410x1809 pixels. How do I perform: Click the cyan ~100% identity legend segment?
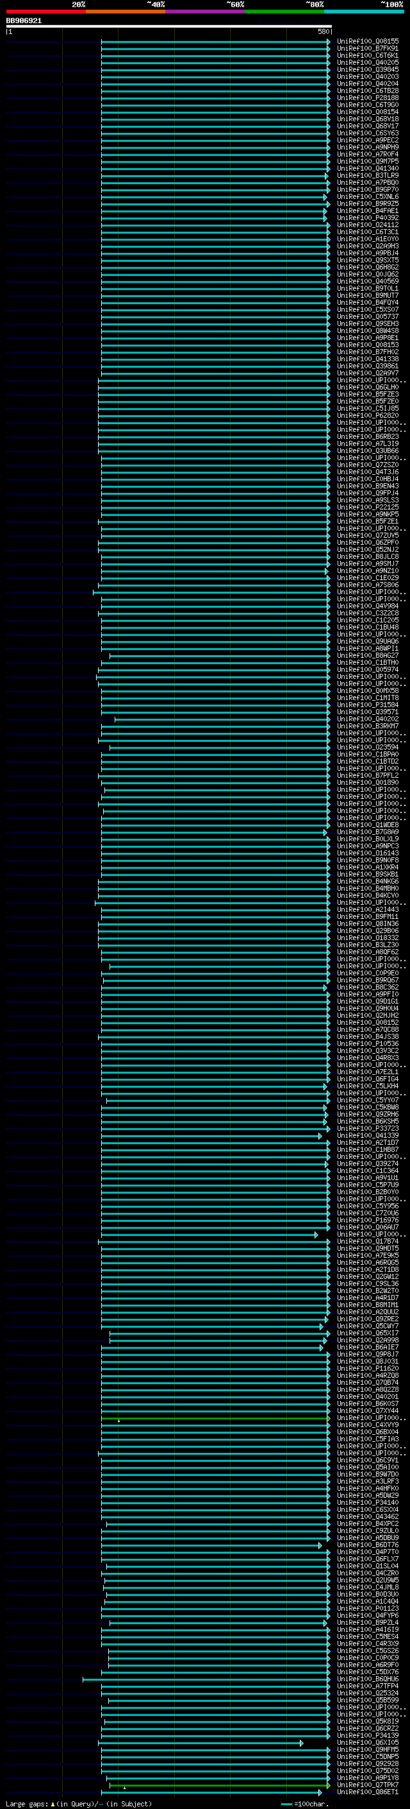[364, 12]
